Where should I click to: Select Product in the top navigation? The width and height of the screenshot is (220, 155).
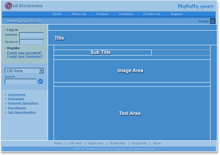[102, 14]
